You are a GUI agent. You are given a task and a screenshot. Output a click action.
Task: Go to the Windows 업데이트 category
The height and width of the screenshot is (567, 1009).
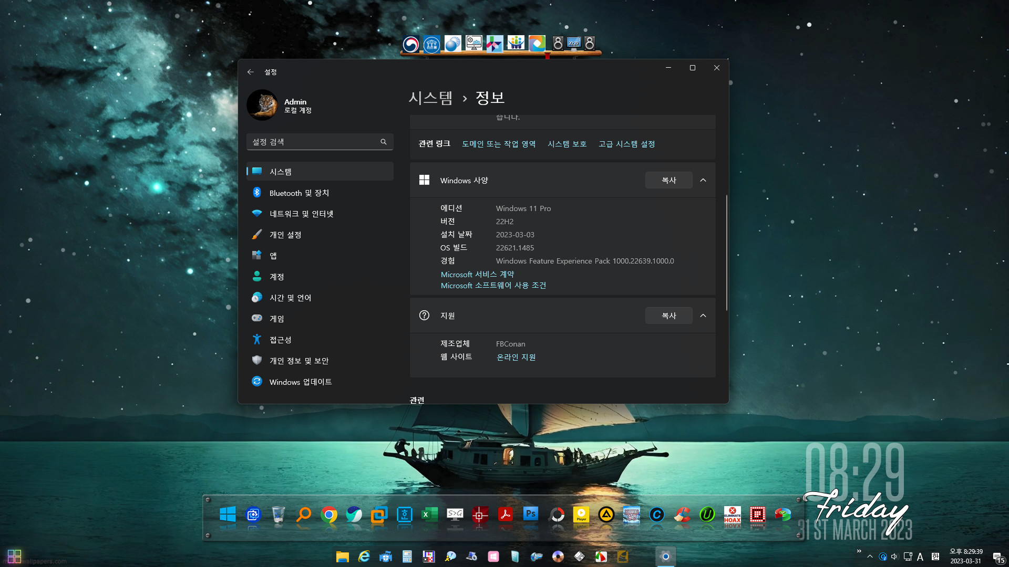click(x=320, y=382)
